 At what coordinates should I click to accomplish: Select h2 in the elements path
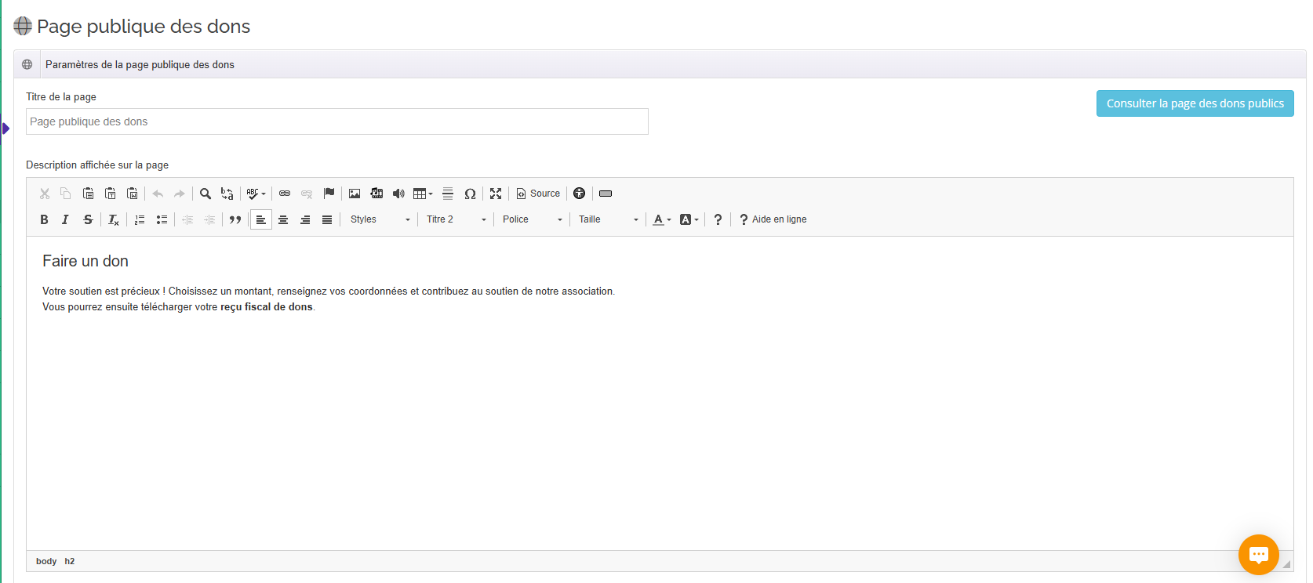70,561
